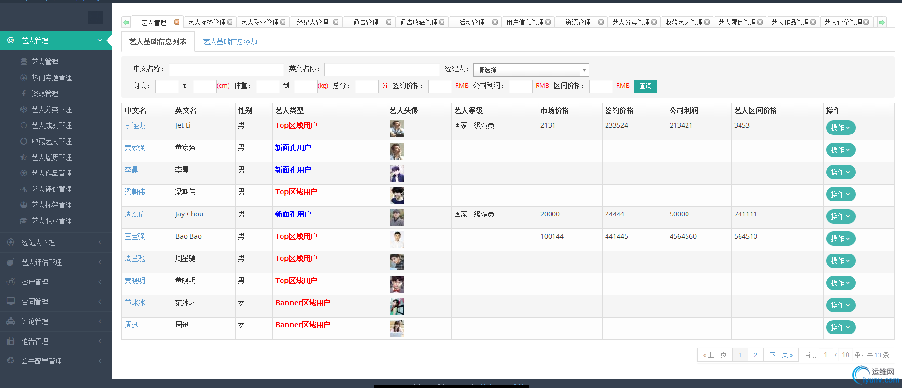Expand the 合同管理 sidebar section
Viewport: 902px width, 388px height.
56,302
